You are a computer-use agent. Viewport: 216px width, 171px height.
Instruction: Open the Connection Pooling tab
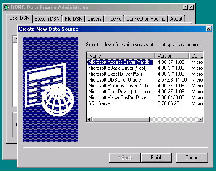146,19
